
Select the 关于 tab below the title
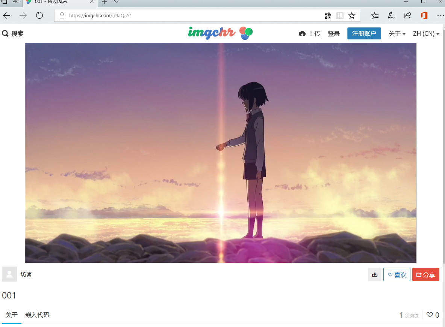12,315
